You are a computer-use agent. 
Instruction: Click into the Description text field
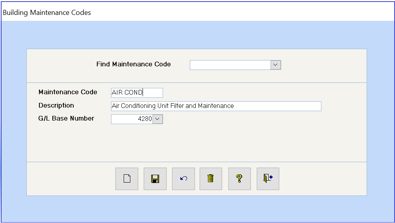point(216,106)
